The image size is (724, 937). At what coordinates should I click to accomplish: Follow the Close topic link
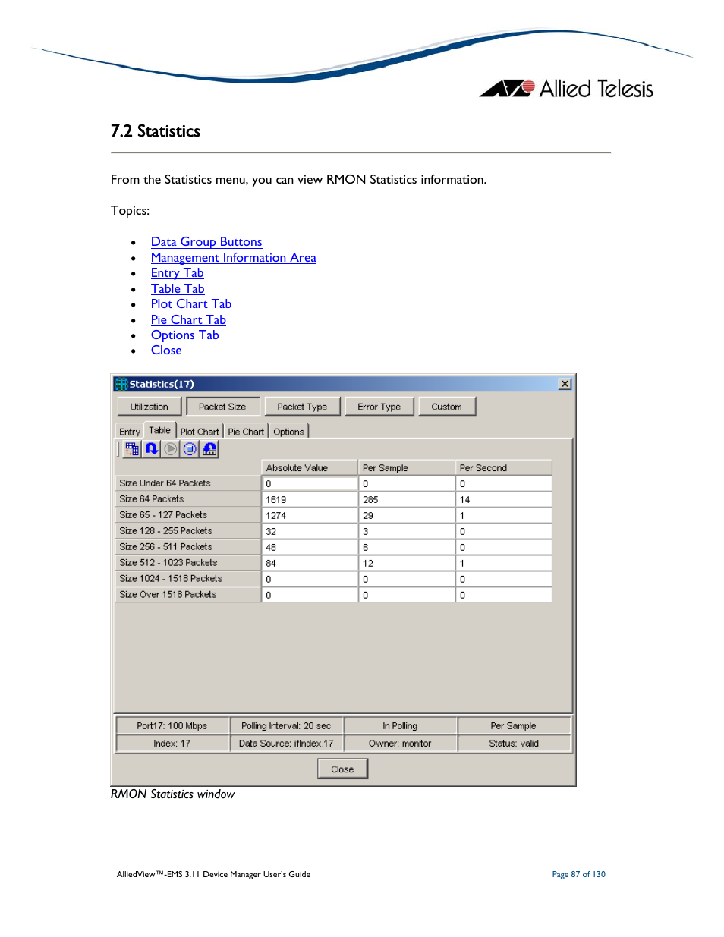(166, 351)
